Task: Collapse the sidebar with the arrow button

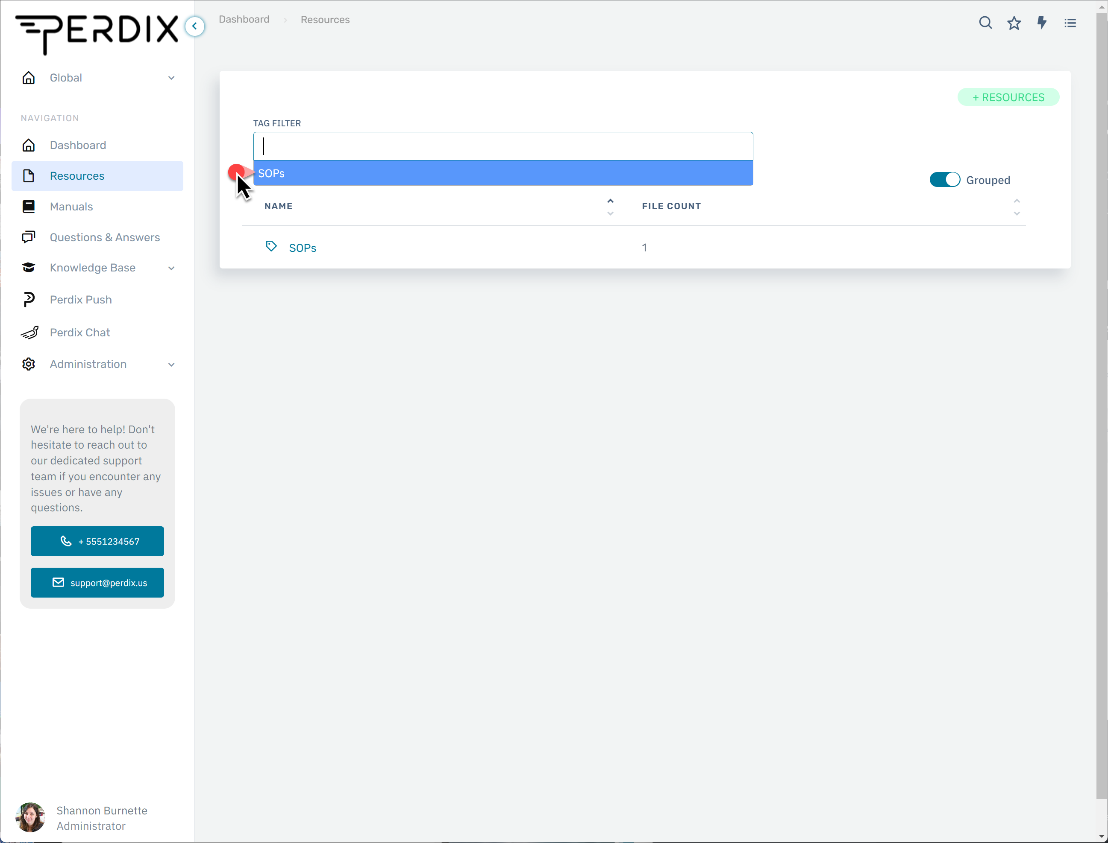Action: [195, 26]
